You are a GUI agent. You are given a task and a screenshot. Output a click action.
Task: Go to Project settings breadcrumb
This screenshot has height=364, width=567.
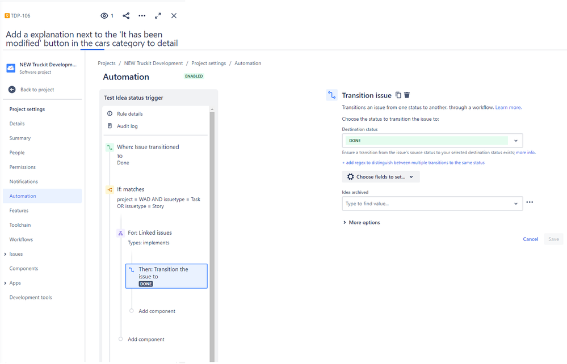tap(209, 63)
